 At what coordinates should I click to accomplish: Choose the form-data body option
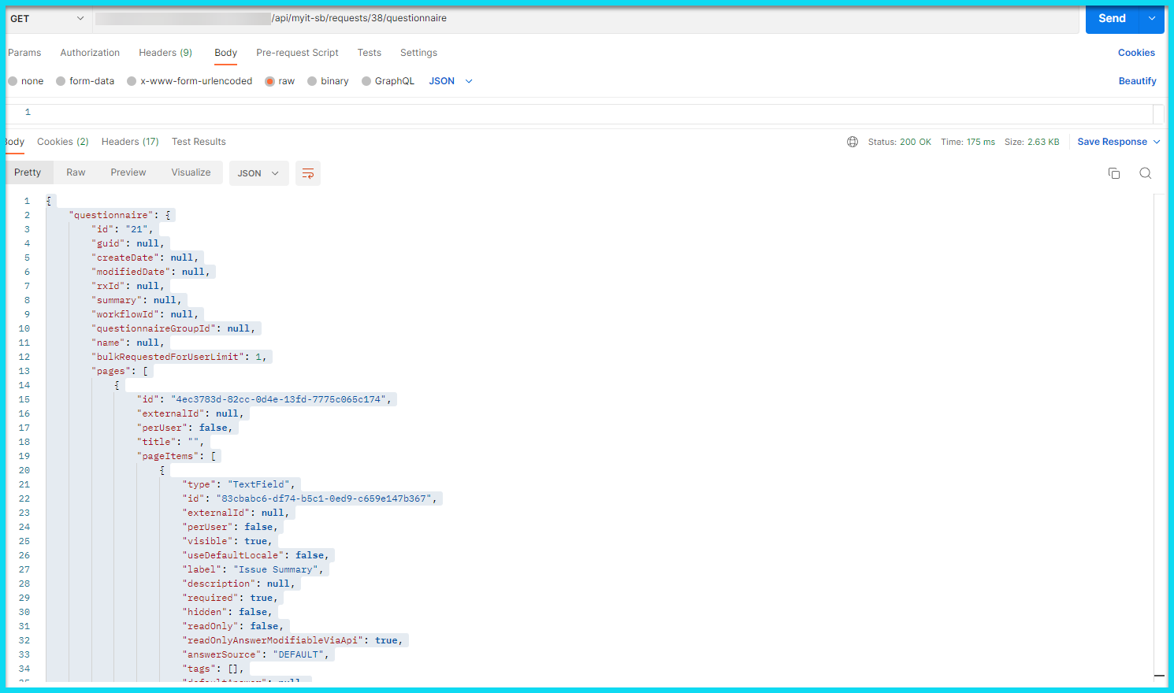(x=61, y=81)
